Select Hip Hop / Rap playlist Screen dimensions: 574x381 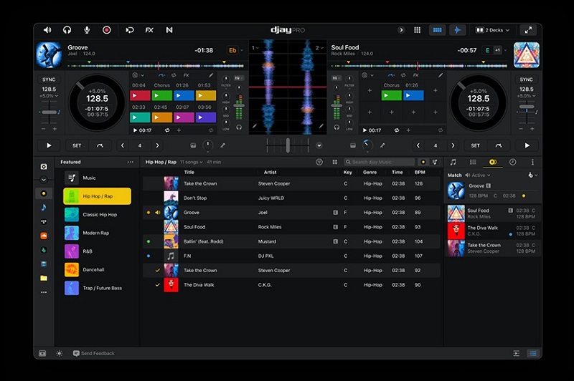tap(97, 196)
